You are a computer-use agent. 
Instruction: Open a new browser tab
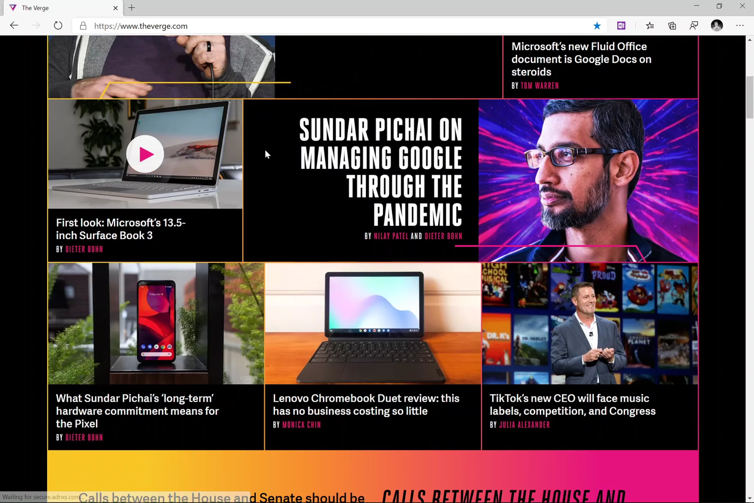(132, 8)
